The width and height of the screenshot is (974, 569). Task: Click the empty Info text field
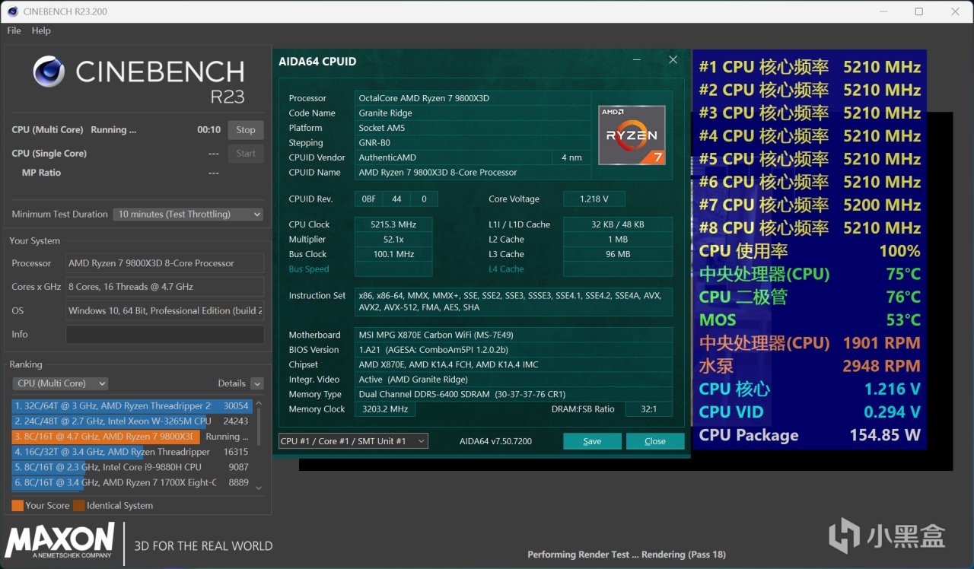coord(164,335)
